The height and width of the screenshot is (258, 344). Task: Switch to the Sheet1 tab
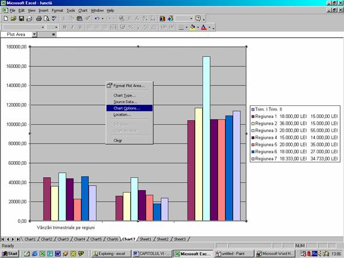[146, 239]
